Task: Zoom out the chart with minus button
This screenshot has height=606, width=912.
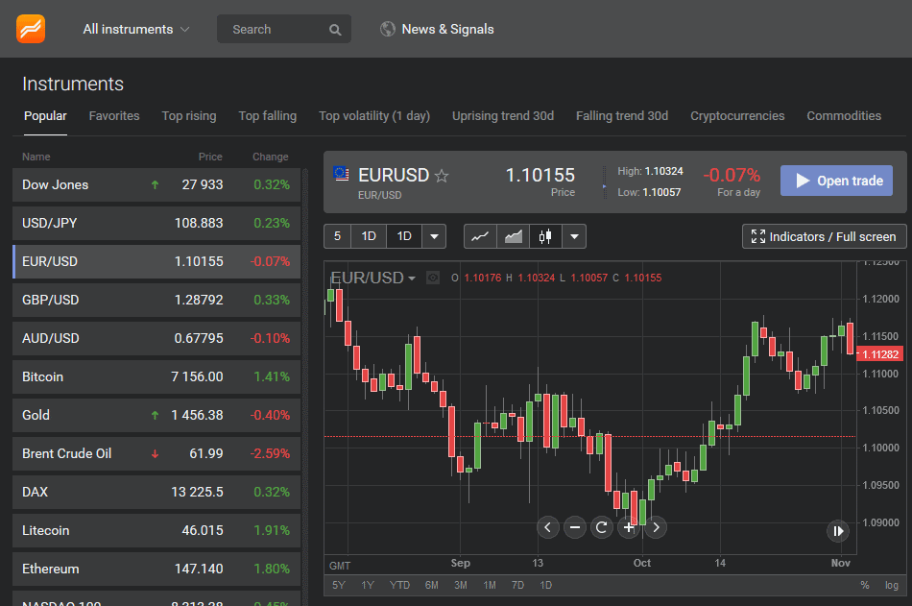Action: (x=575, y=527)
